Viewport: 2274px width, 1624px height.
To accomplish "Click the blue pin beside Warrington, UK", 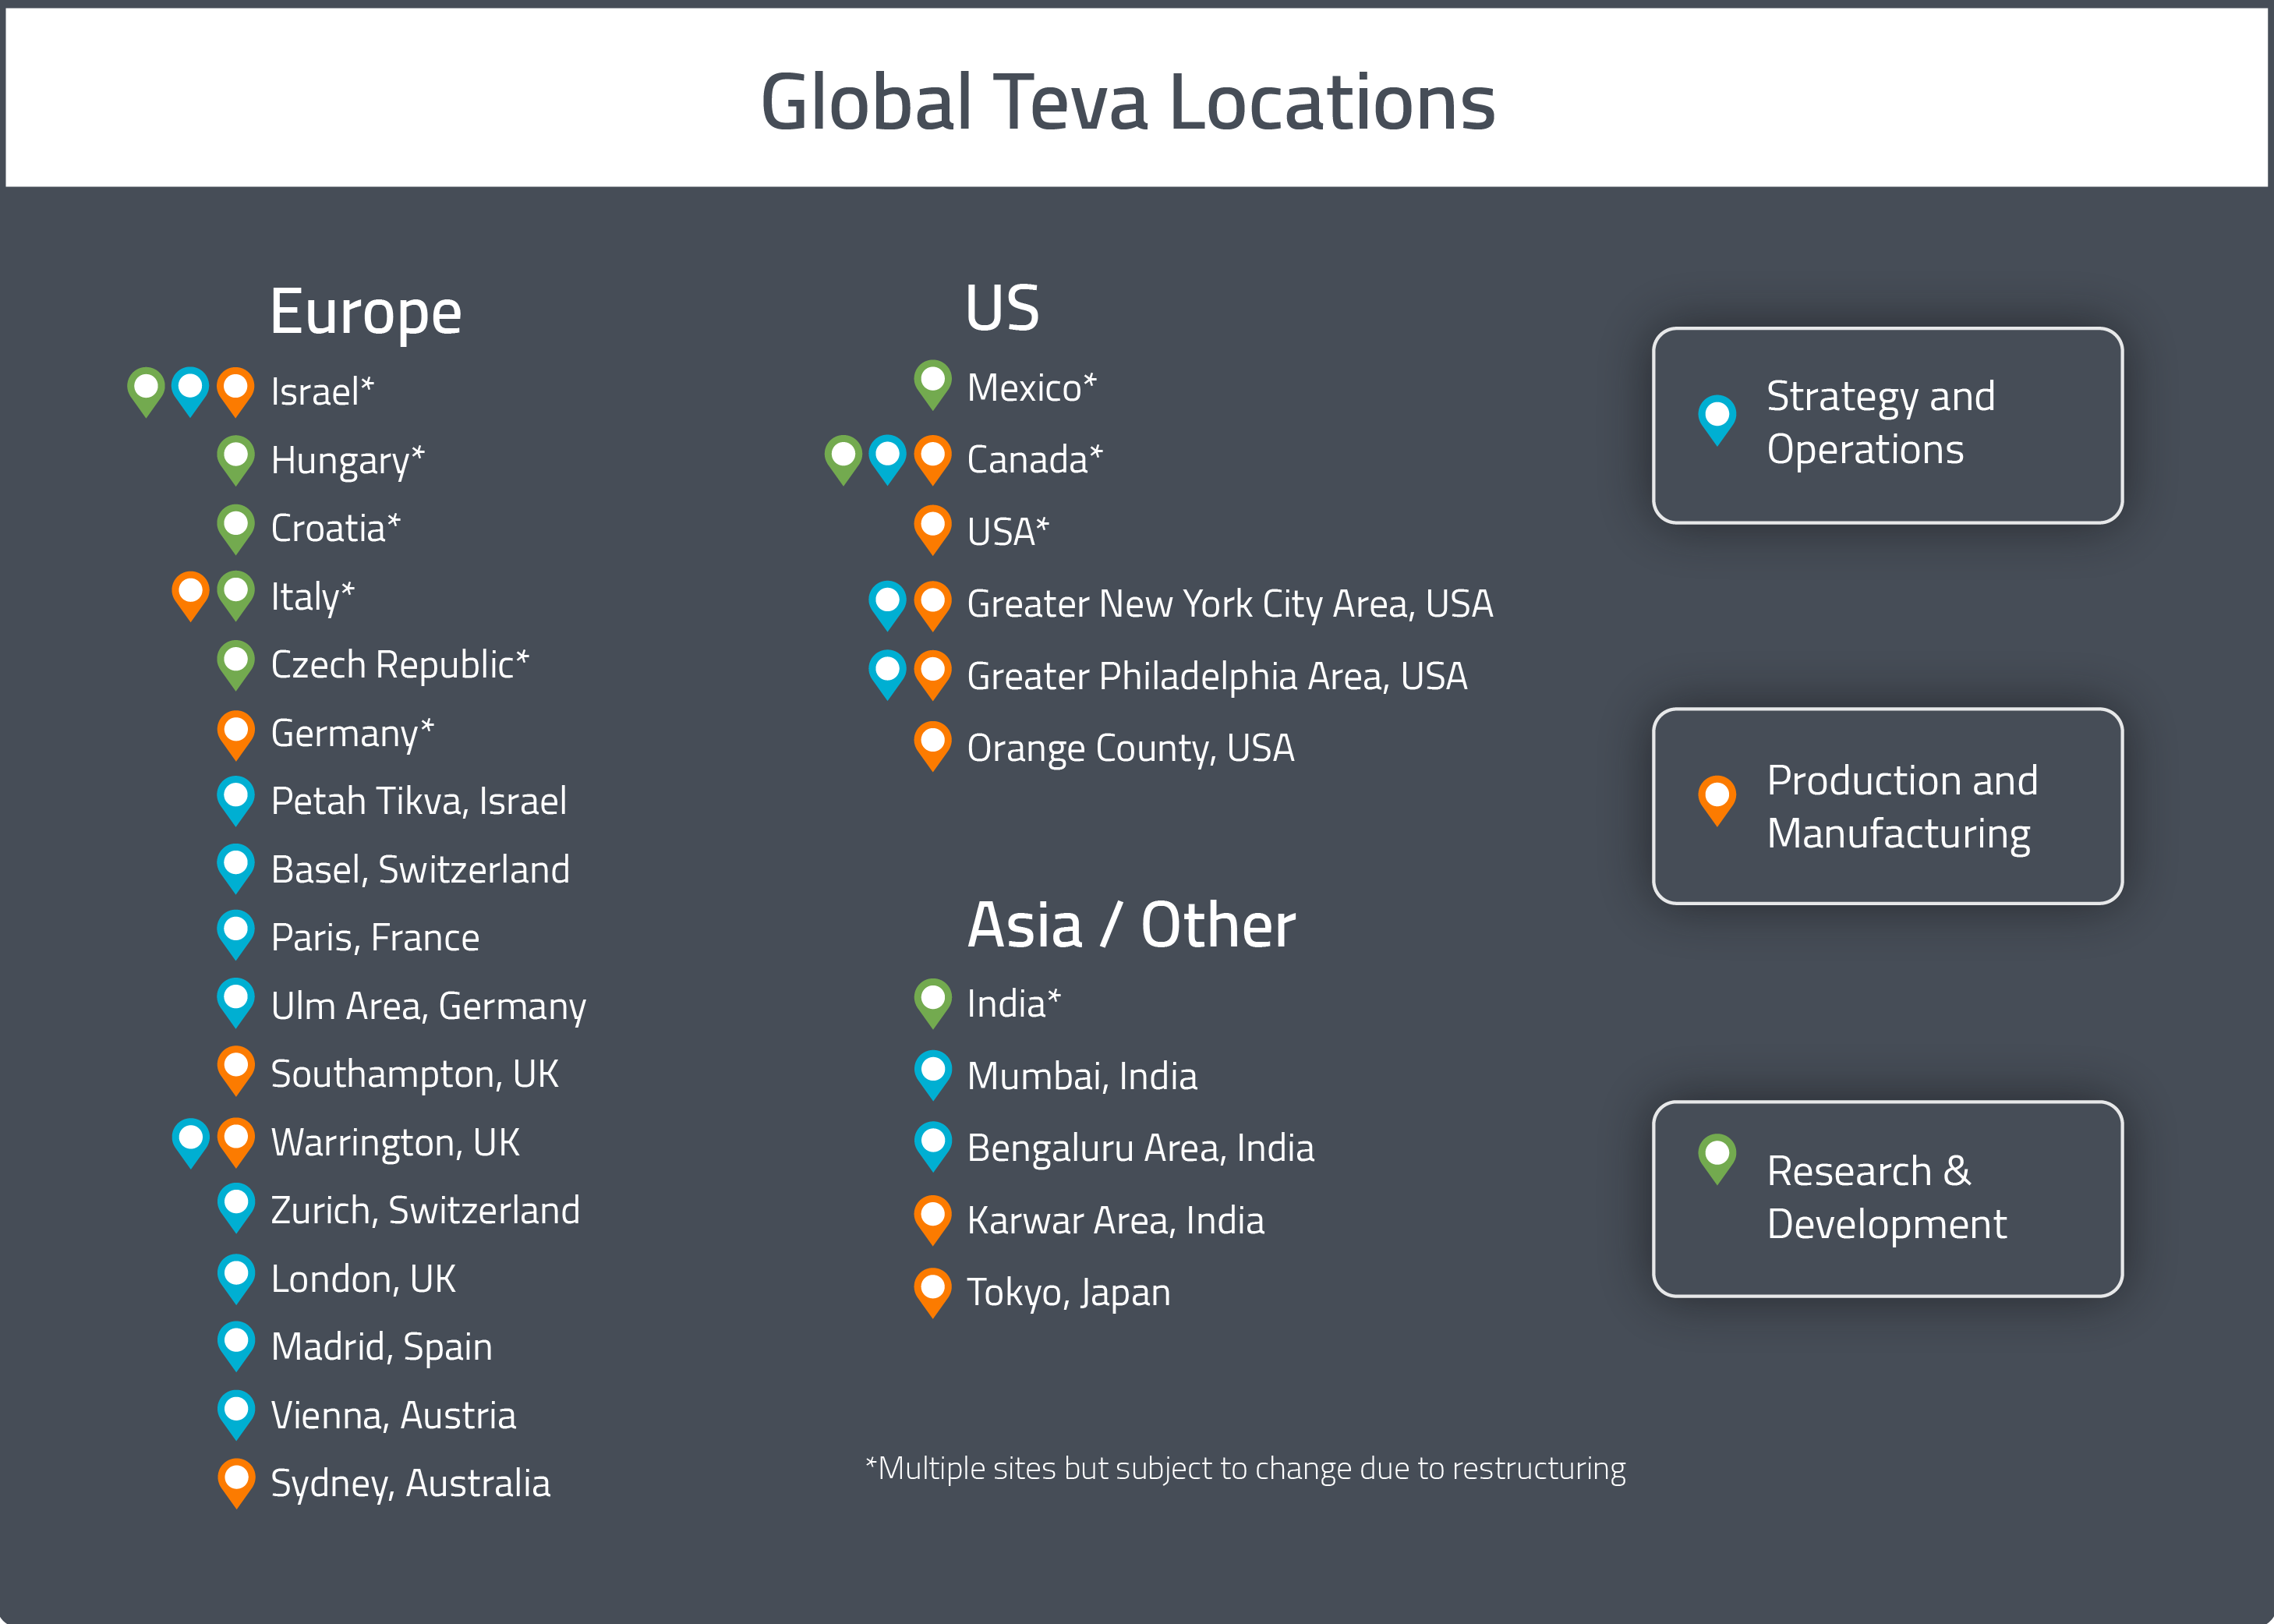I will tap(190, 1142).
